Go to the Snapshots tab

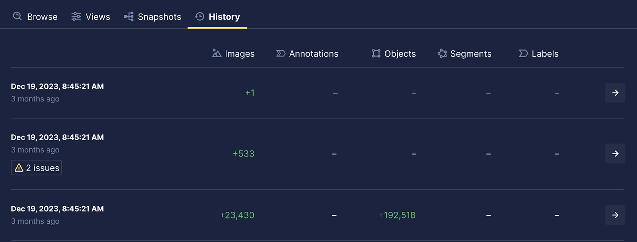coord(159,17)
